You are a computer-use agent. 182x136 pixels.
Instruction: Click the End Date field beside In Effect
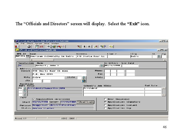pos(130,66)
